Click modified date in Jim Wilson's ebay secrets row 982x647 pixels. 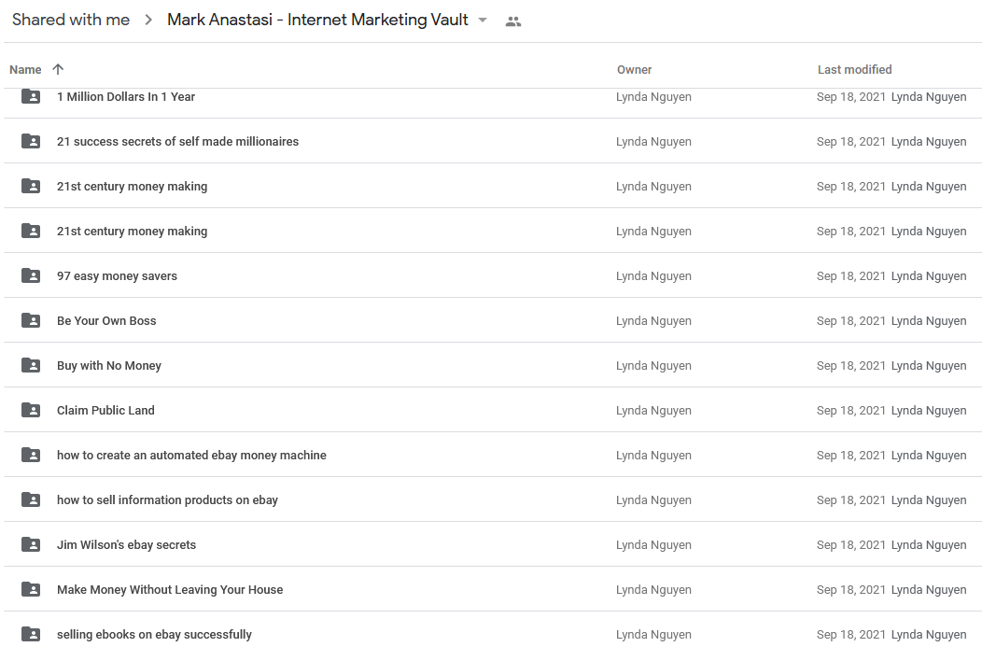click(851, 545)
